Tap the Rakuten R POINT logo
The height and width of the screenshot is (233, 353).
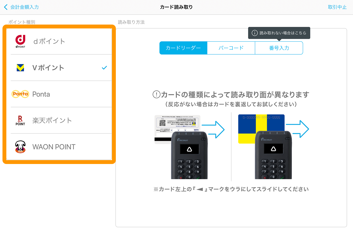coord(20,120)
